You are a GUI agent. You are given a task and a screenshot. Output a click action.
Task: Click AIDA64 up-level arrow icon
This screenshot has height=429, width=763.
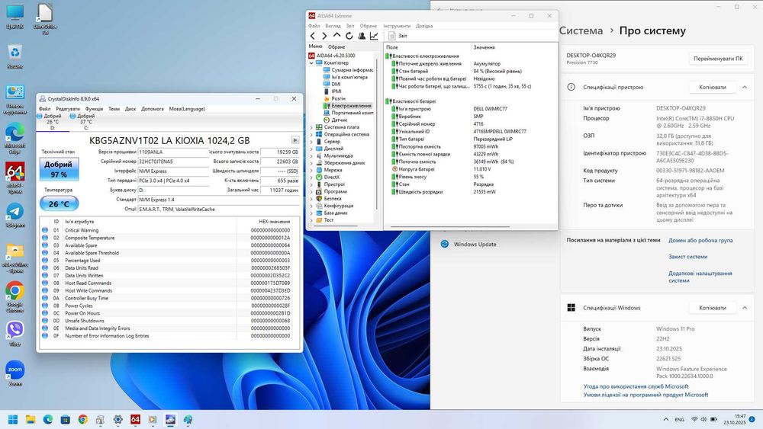336,36
